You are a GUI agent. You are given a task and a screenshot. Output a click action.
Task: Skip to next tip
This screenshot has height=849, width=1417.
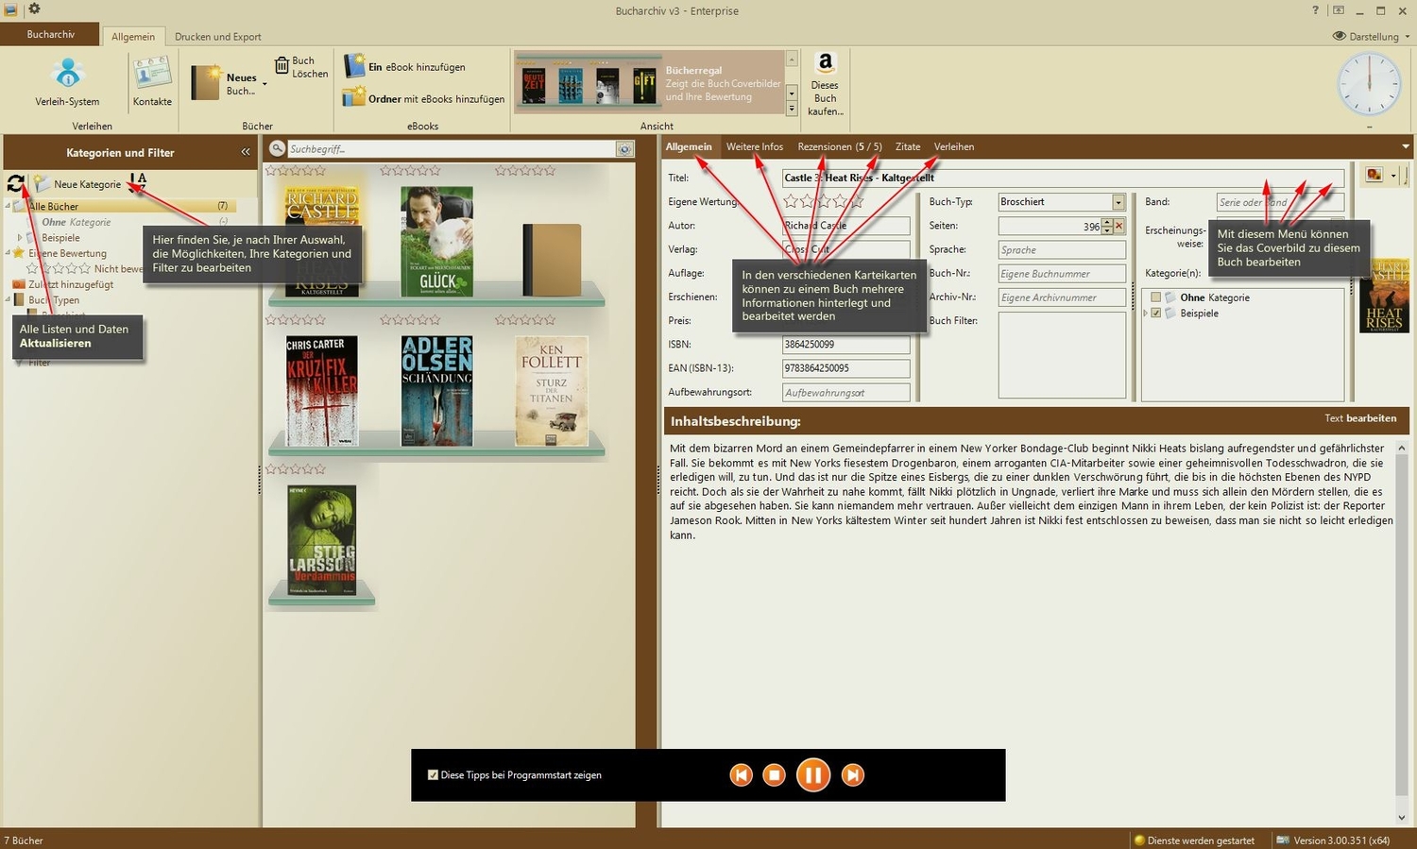pos(852,775)
